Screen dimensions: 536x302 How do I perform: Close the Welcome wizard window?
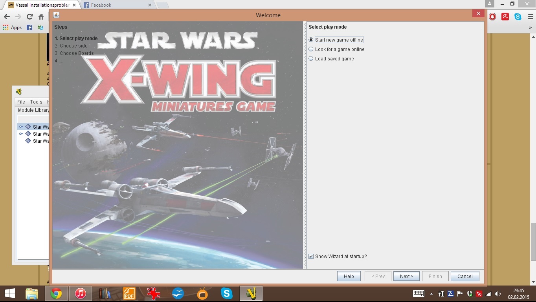coord(478,13)
